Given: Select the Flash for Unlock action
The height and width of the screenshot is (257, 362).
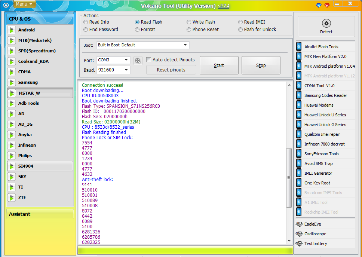Looking at the screenshot, I should point(257,30).
